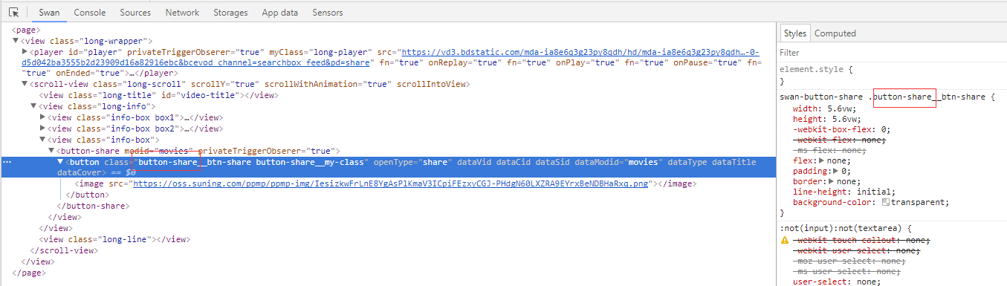Expand the flex shorthand property
Screen dimensions: 1007x286
(x=822, y=160)
